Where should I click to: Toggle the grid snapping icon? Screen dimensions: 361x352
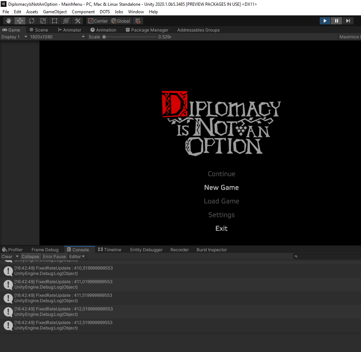(x=138, y=21)
